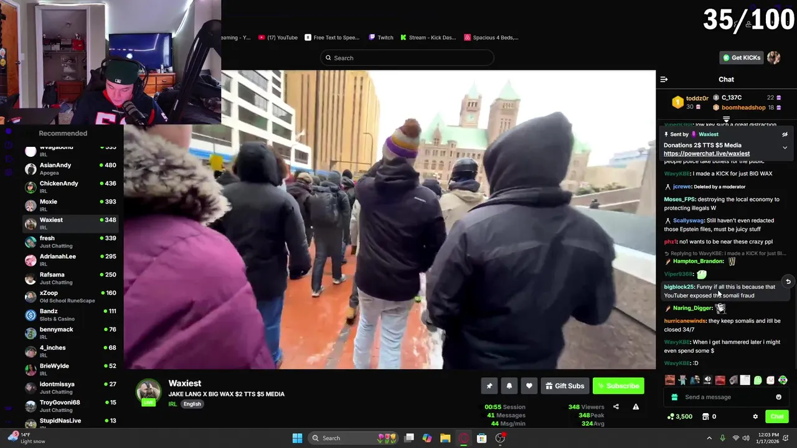Click Waxiest channel avatar below video
This screenshot has height=448, width=797.
coord(148,393)
